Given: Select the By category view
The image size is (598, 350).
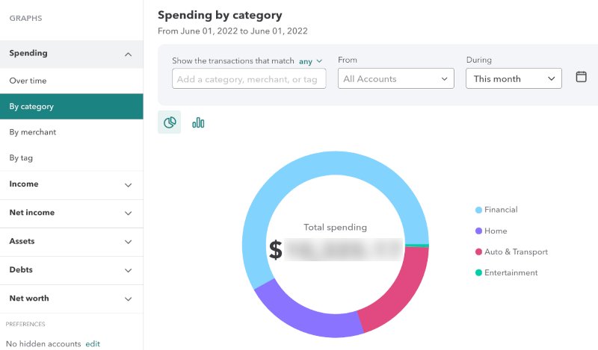Looking at the screenshot, I should tap(31, 106).
